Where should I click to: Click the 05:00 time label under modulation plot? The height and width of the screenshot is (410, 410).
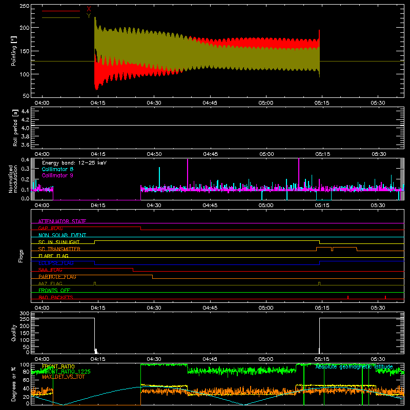pos(266,206)
